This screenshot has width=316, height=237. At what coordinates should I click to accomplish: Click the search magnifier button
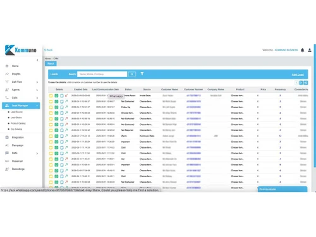[132, 74]
